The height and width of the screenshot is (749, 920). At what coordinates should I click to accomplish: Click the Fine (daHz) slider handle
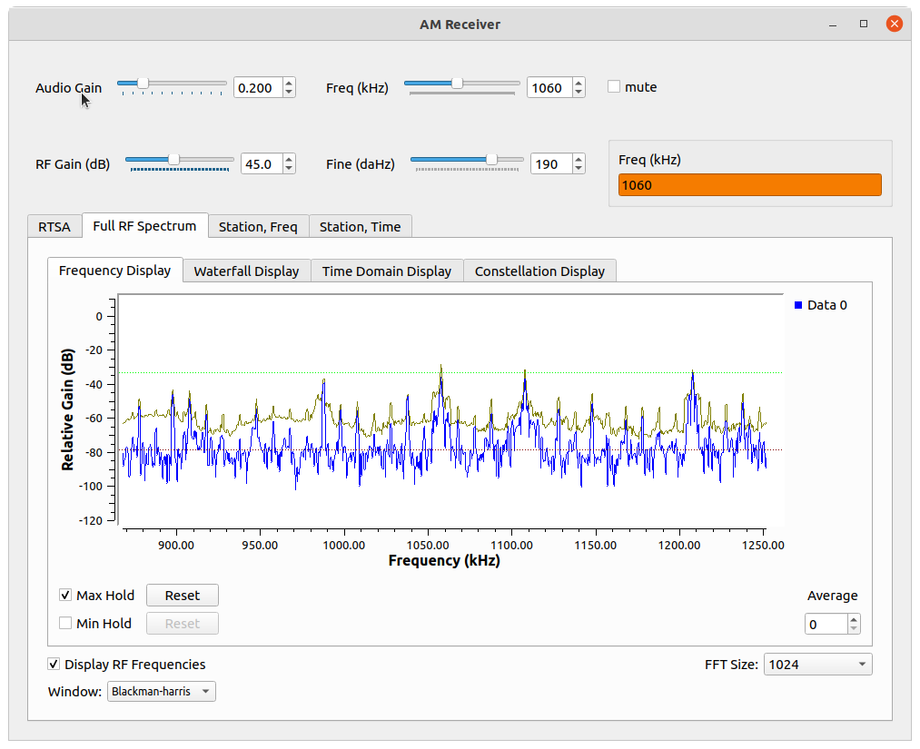(x=492, y=159)
